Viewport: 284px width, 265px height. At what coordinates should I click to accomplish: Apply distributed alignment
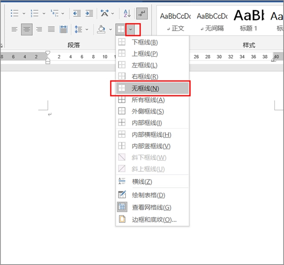click(63, 29)
